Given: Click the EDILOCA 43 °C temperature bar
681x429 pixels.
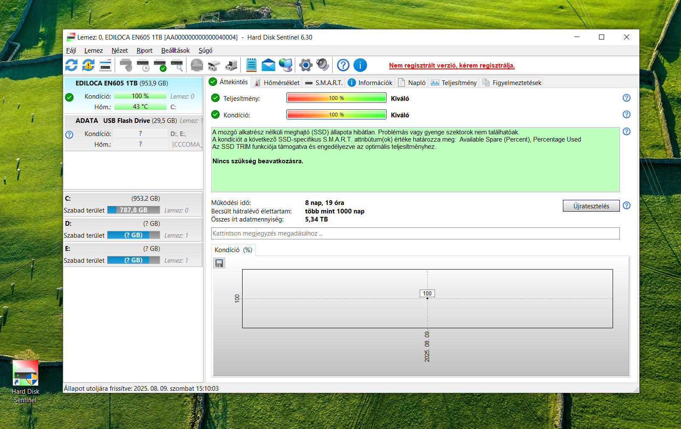Looking at the screenshot, I should click(x=140, y=107).
